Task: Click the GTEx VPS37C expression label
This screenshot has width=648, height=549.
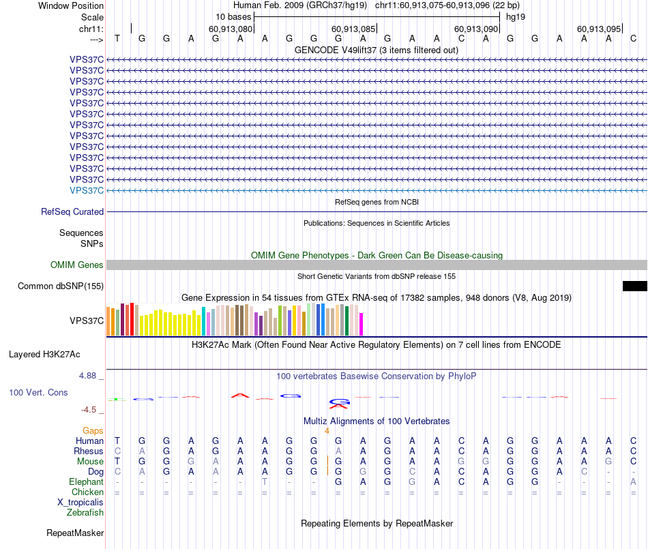Action: pos(87,321)
